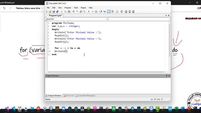This screenshot has width=201, height=113.
Task: Open the Help menu
Action: click(x=90, y=8)
